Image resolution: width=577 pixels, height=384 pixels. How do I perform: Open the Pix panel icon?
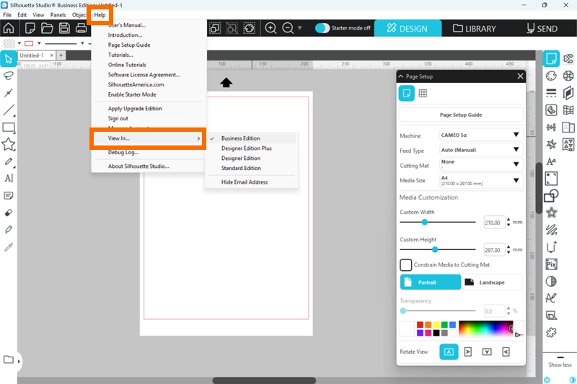coord(551,264)
